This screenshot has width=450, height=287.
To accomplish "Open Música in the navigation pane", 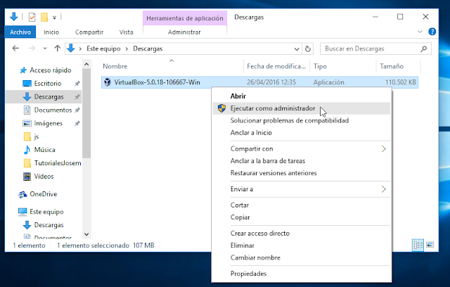I will pyautogui.click(x=44, y=150).
